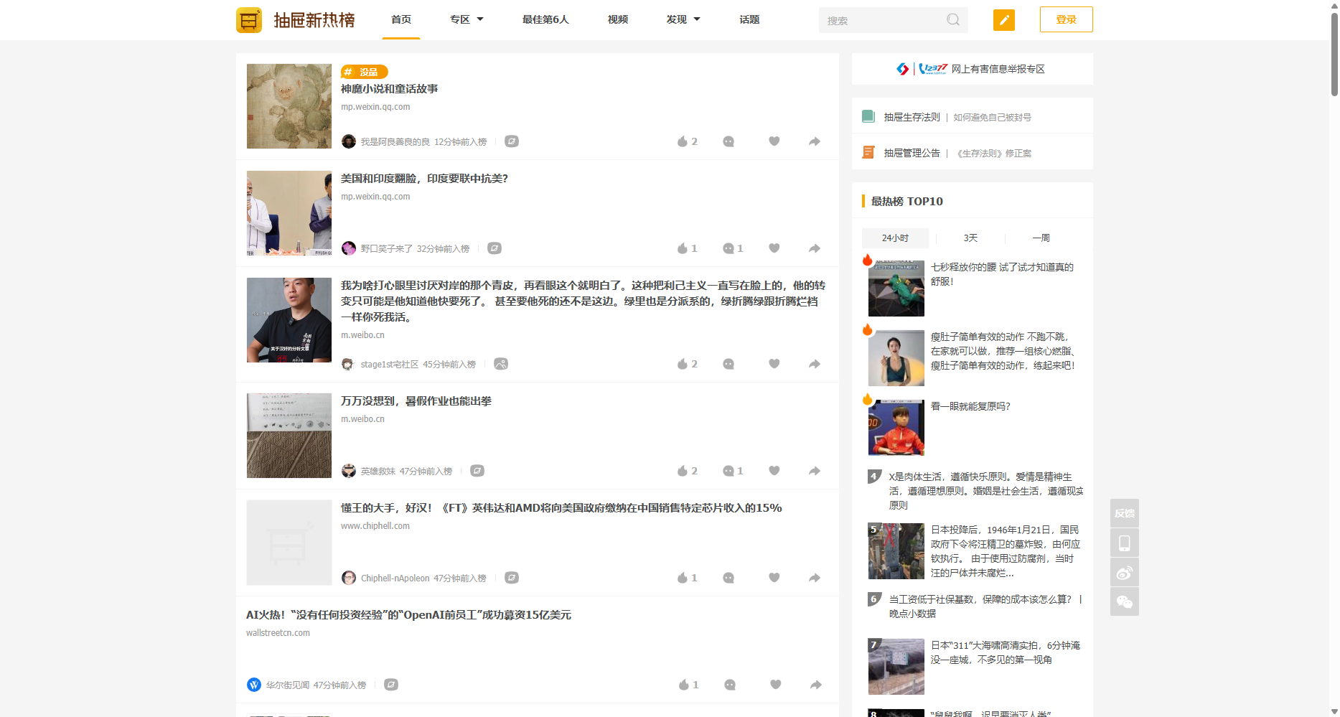Select the 一周 ranking tab
The width and height of the screenshot is (1340, 717).
1041,238
